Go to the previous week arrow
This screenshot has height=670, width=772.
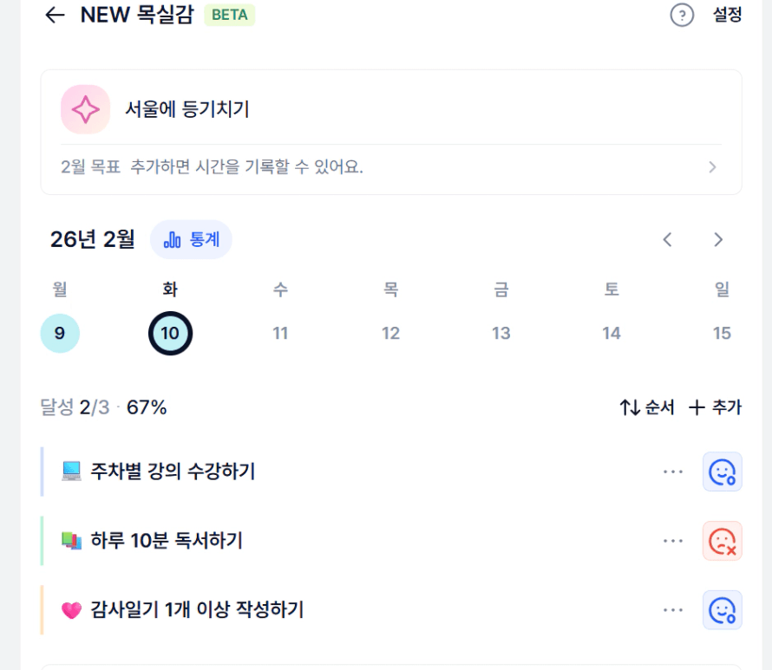tap(667, 240)
